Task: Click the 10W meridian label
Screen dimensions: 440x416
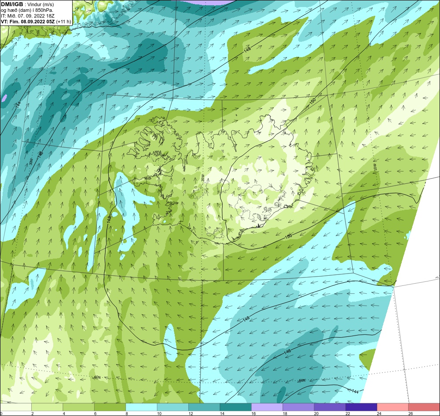Action: click(x=375, y=168)
